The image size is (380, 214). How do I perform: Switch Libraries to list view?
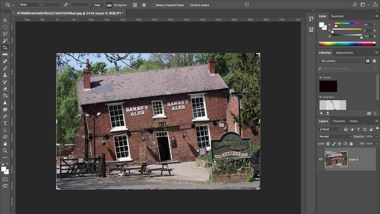[374, 61]
